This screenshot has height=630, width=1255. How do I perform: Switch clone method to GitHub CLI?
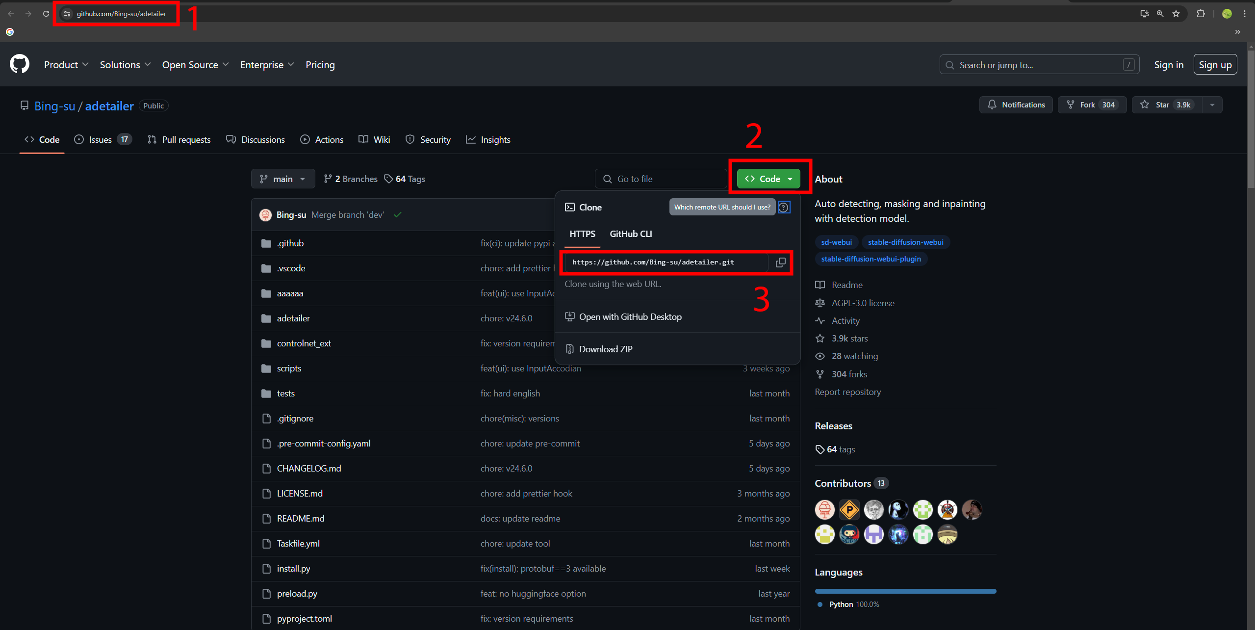tap(630, 234)
